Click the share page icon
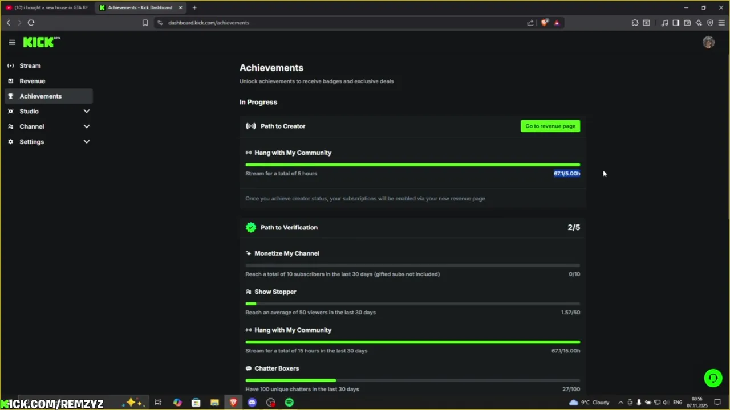730x410 pixels. tap(530, 23)
